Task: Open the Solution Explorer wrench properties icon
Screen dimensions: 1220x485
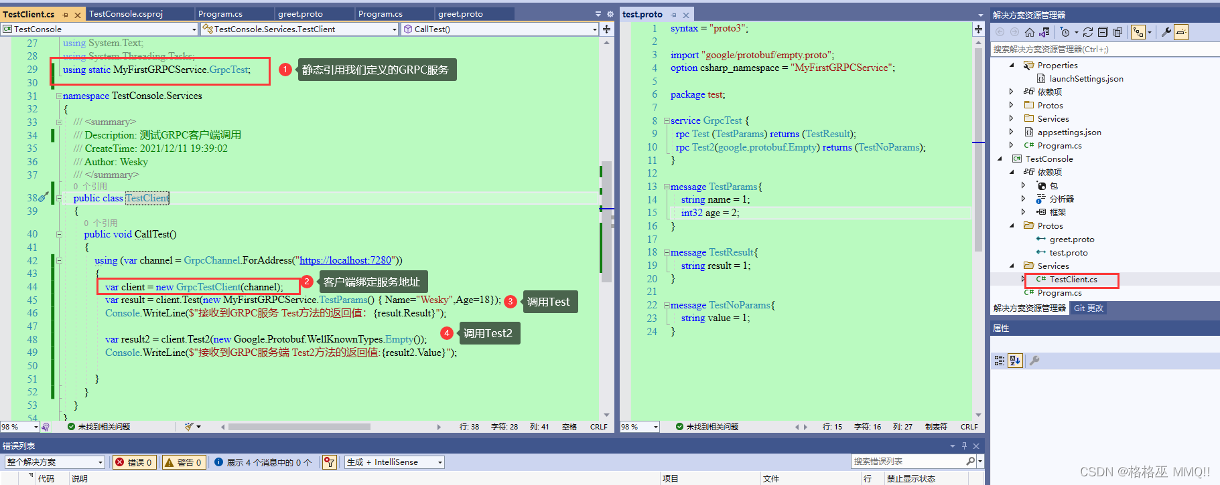Action: tap(1166, 32)
